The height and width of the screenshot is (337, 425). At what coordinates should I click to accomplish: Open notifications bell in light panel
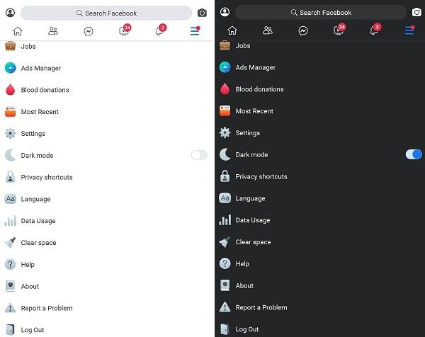(161, 30)
